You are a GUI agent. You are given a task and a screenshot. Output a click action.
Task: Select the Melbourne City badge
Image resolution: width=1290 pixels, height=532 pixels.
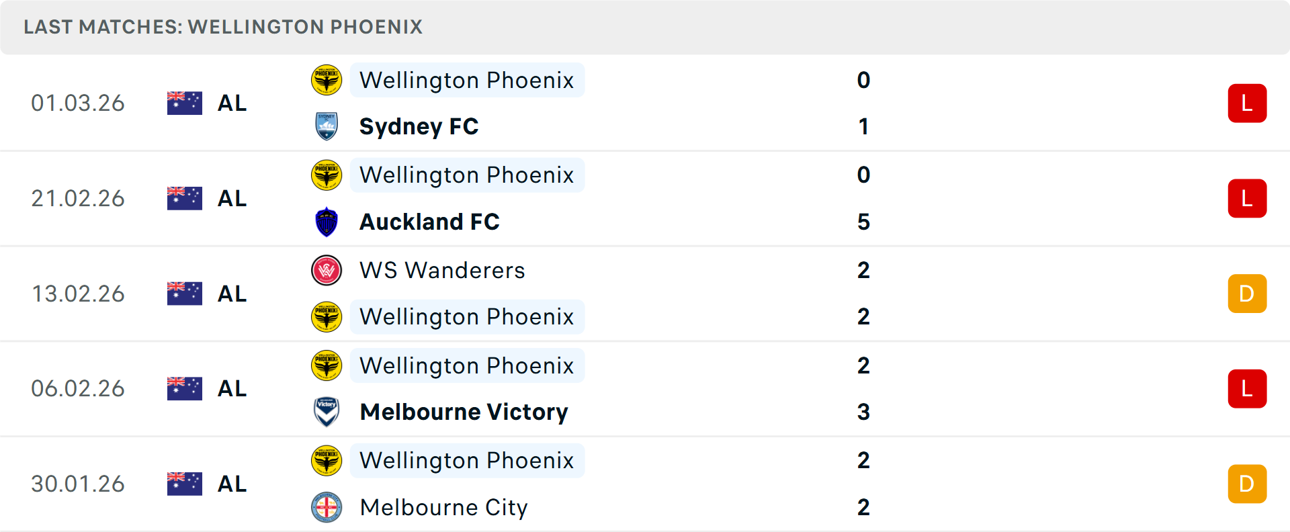[327, 507]
